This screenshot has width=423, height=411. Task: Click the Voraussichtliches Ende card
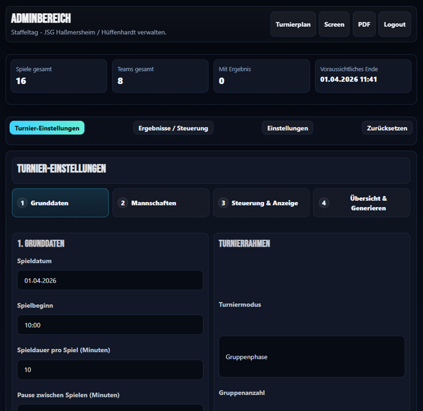[363, 76]
